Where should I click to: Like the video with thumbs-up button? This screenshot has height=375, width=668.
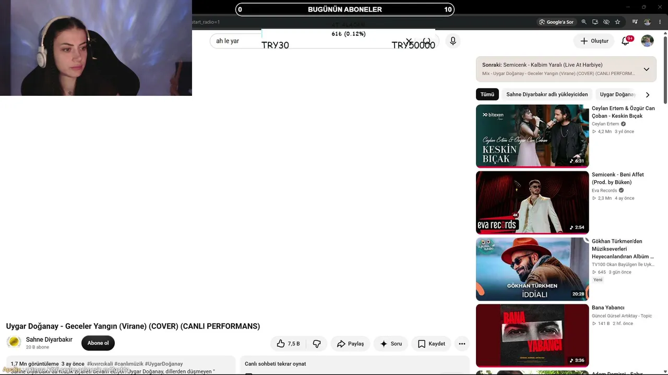pos(288,344)
